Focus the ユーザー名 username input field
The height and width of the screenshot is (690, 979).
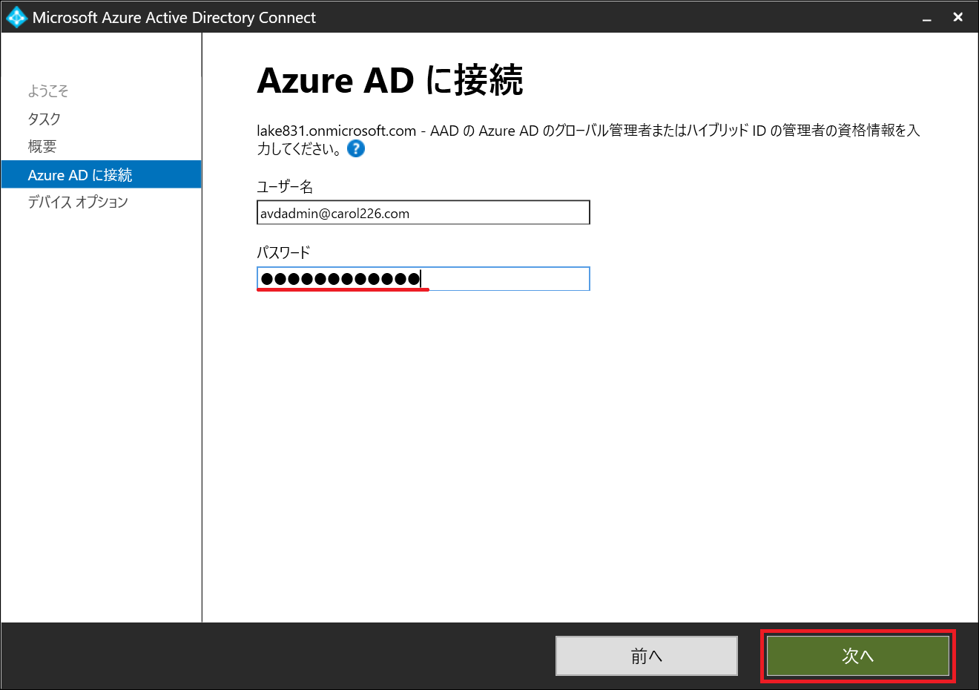(423, 213)
